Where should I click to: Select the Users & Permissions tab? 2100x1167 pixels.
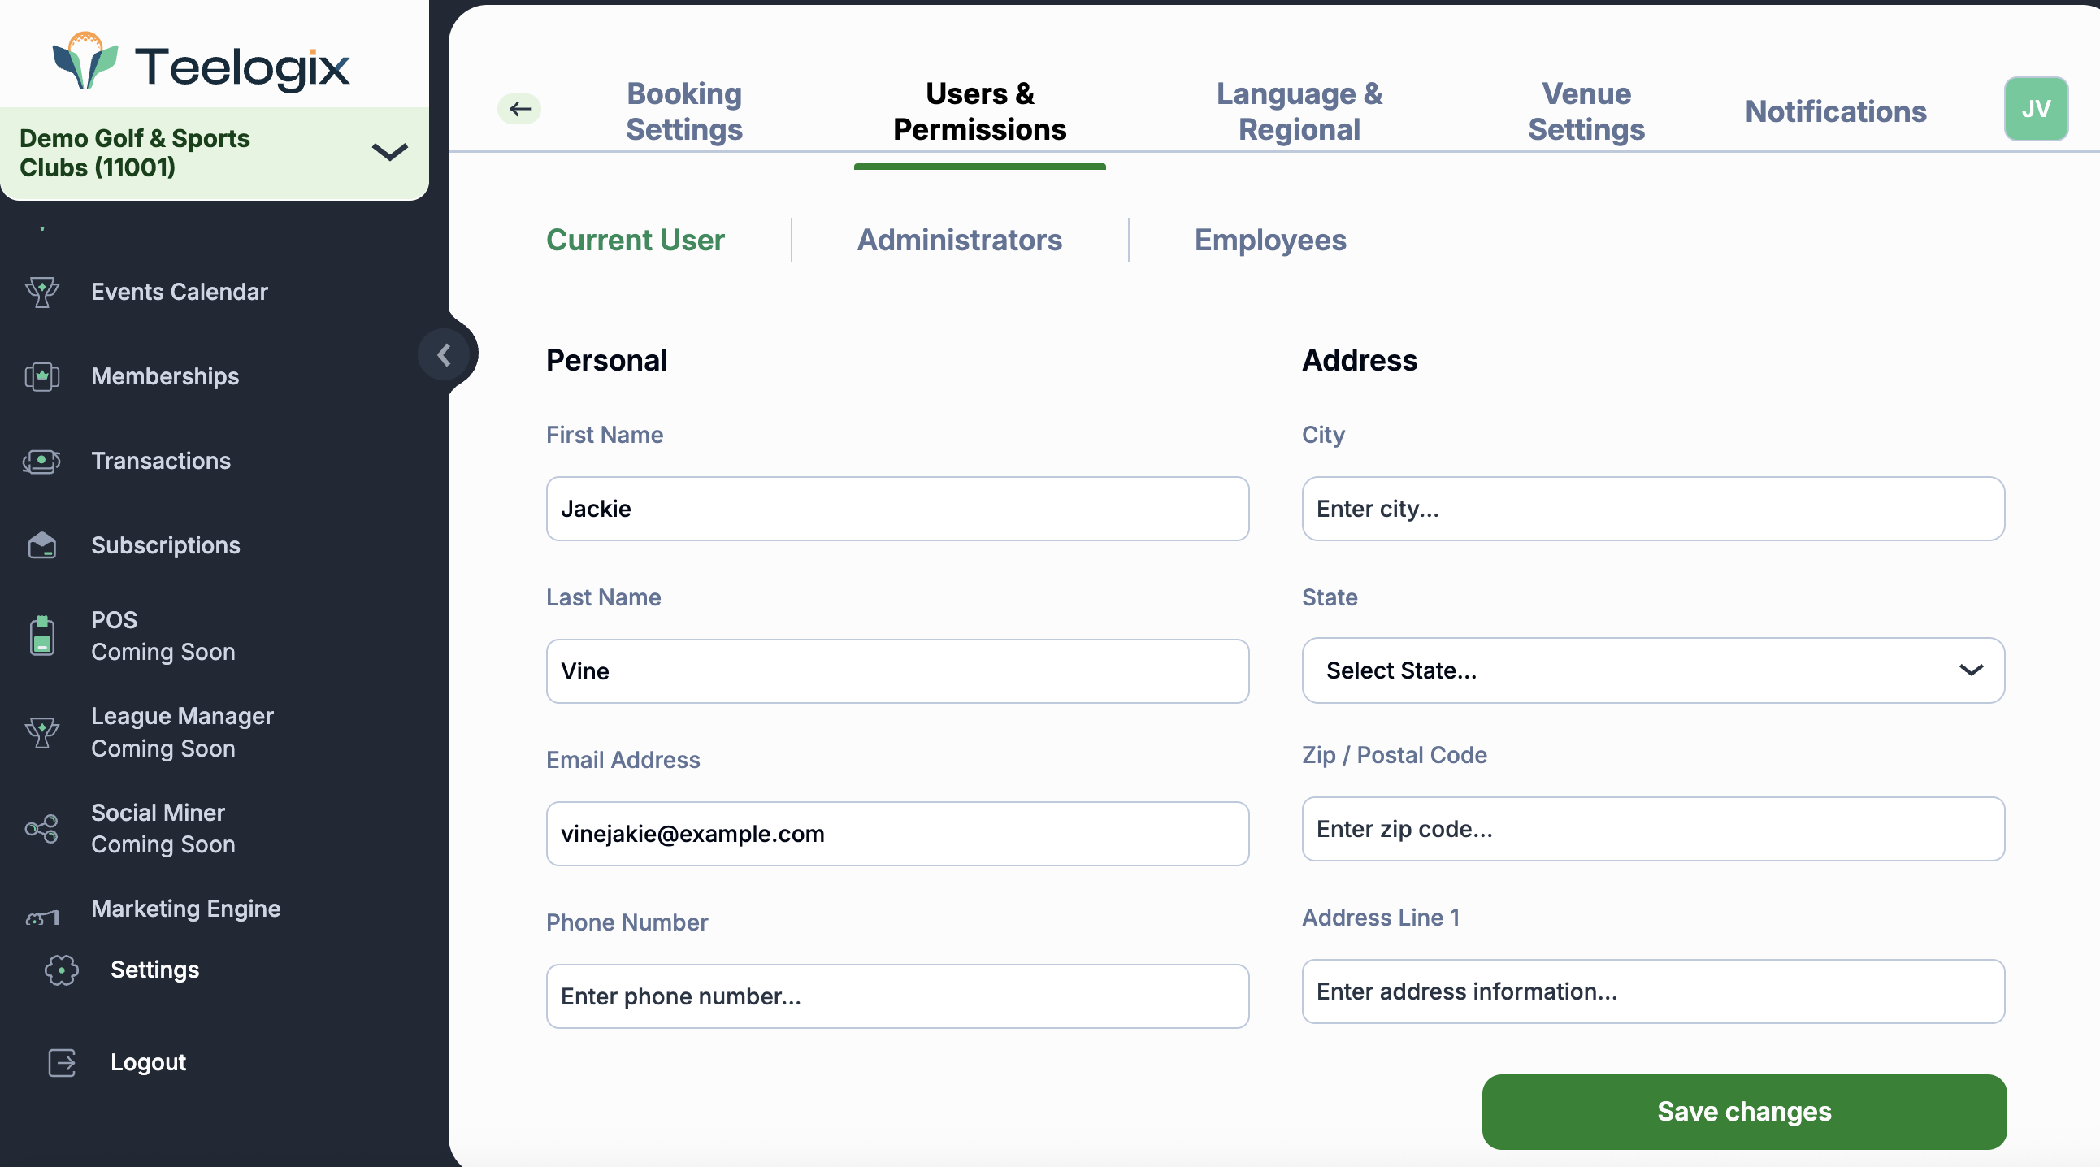pyautogui.click(x=979, y=111)
